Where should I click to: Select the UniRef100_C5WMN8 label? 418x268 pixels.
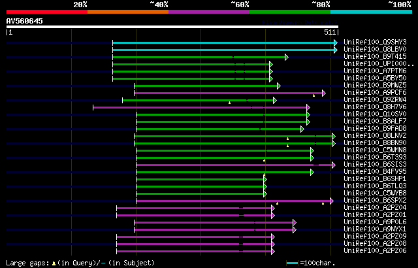(375, 150)
